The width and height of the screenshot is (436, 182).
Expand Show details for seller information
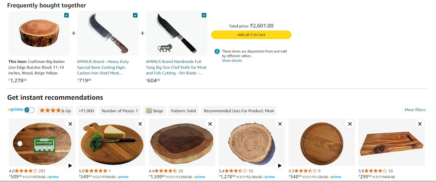(232, 61)
